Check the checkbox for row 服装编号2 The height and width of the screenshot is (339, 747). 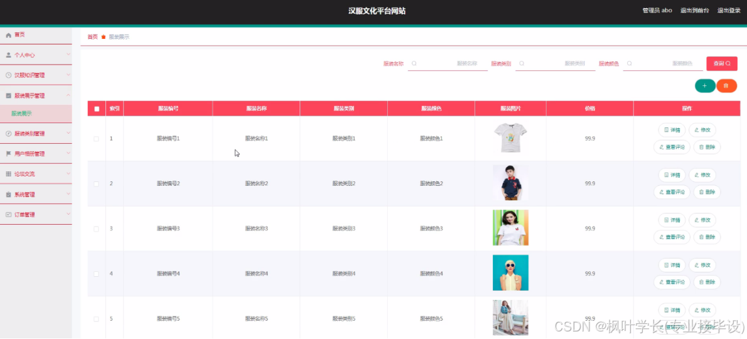[x=96, y=184]
